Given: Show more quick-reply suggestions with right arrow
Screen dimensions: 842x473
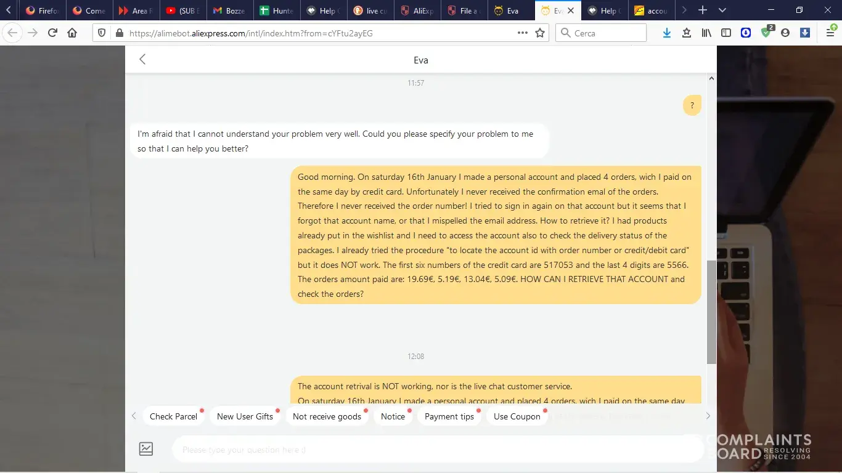Looking at the screenshot, I should pyautogui.click(x=708, y=416).
